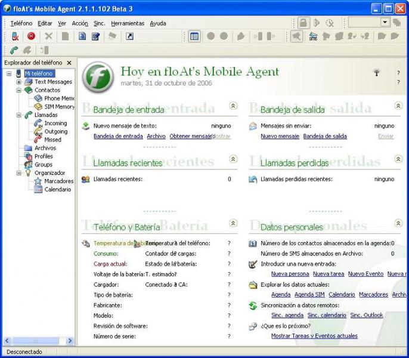409x358 pixels.
Task: Collapse the Datos personales section
Action: point(398,223)
